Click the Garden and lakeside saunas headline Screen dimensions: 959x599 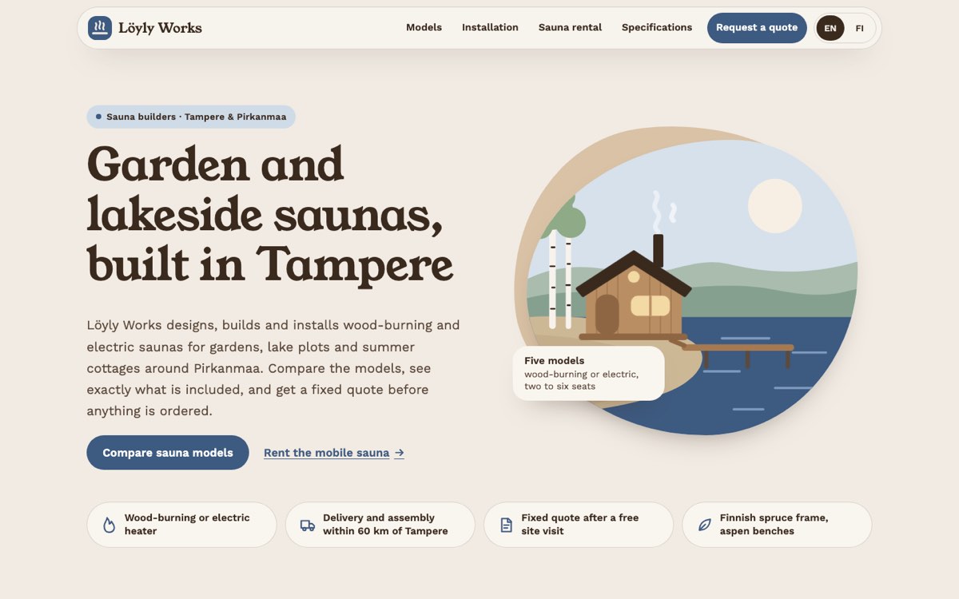click(x=270, y=214)
